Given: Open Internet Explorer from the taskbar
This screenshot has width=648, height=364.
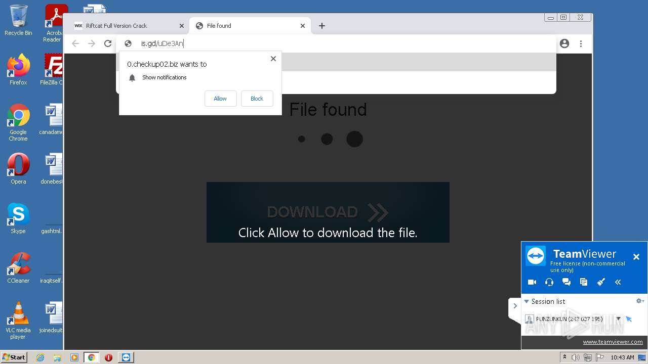Looking at the screenshot, I should click(x=40, y=357).
